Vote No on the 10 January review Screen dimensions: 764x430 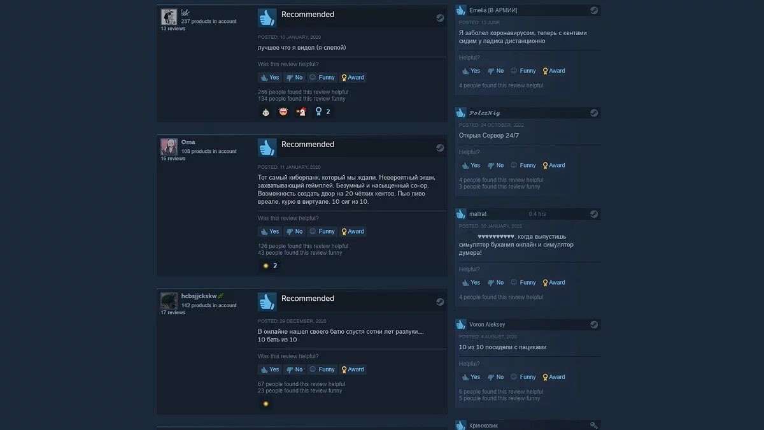(294, 77)
